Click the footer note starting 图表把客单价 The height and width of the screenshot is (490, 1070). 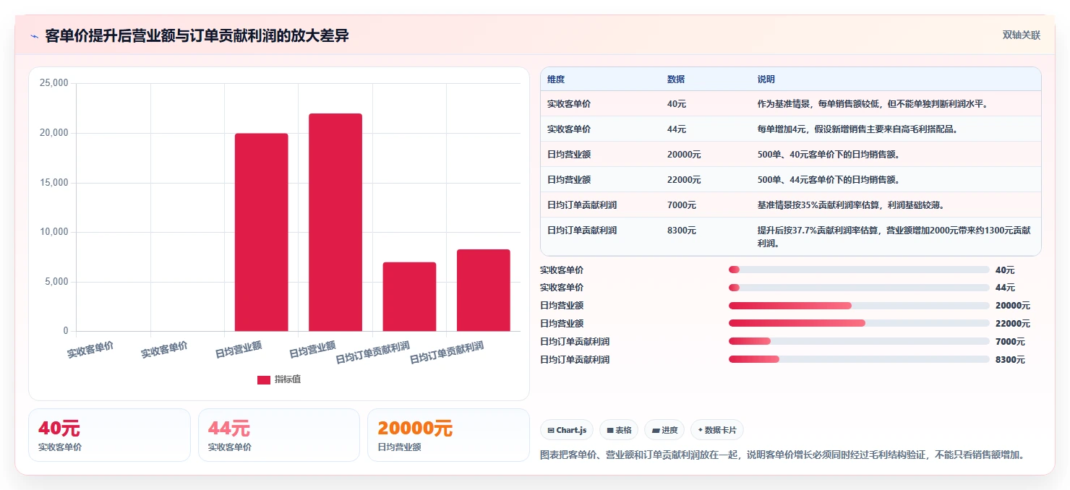point(782,455)
